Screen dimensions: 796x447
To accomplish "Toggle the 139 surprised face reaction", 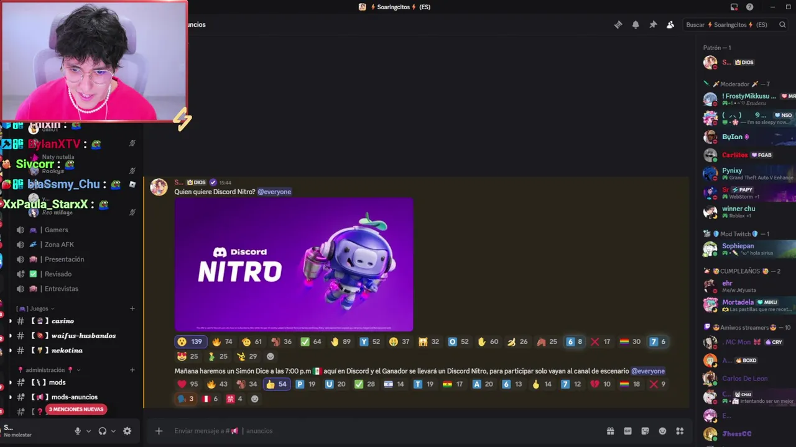I will [190, 341].
